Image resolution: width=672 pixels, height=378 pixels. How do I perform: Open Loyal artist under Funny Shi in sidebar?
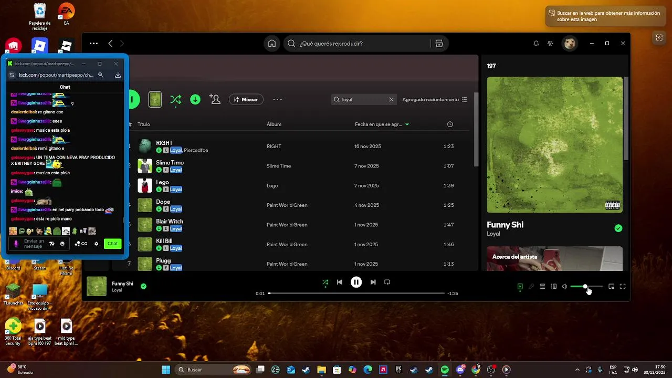[x=493, y=234]
